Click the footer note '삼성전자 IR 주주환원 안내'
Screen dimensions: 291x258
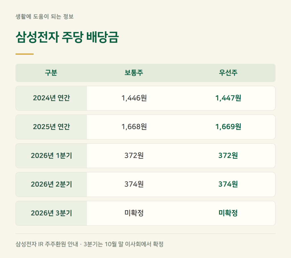[x=47, y=244]
